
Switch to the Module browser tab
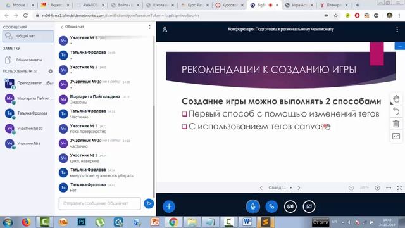[x=20, y=5]
